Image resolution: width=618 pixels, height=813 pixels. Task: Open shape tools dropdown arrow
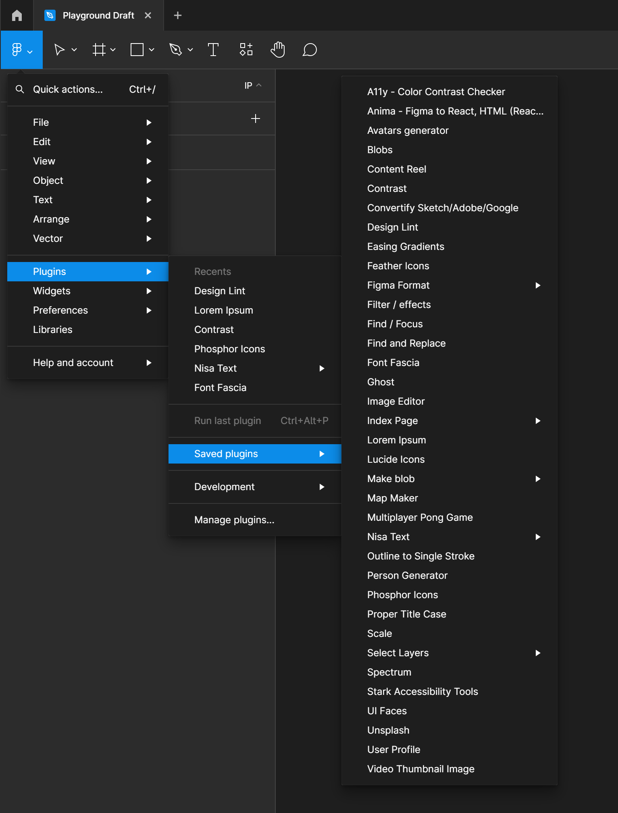[152, 50]
